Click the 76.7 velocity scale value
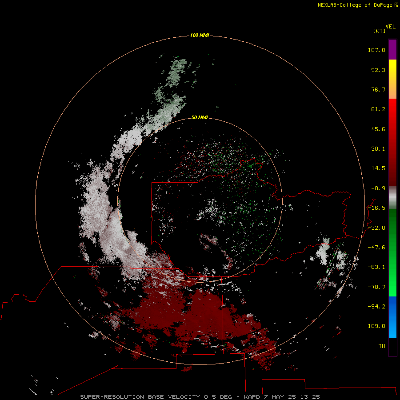Viewport: 400px width, 400px height. point(378,89)
